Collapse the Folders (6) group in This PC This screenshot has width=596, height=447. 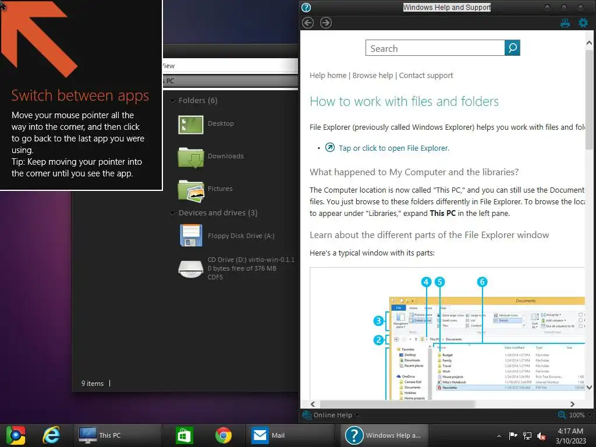[x=172, y=101]
